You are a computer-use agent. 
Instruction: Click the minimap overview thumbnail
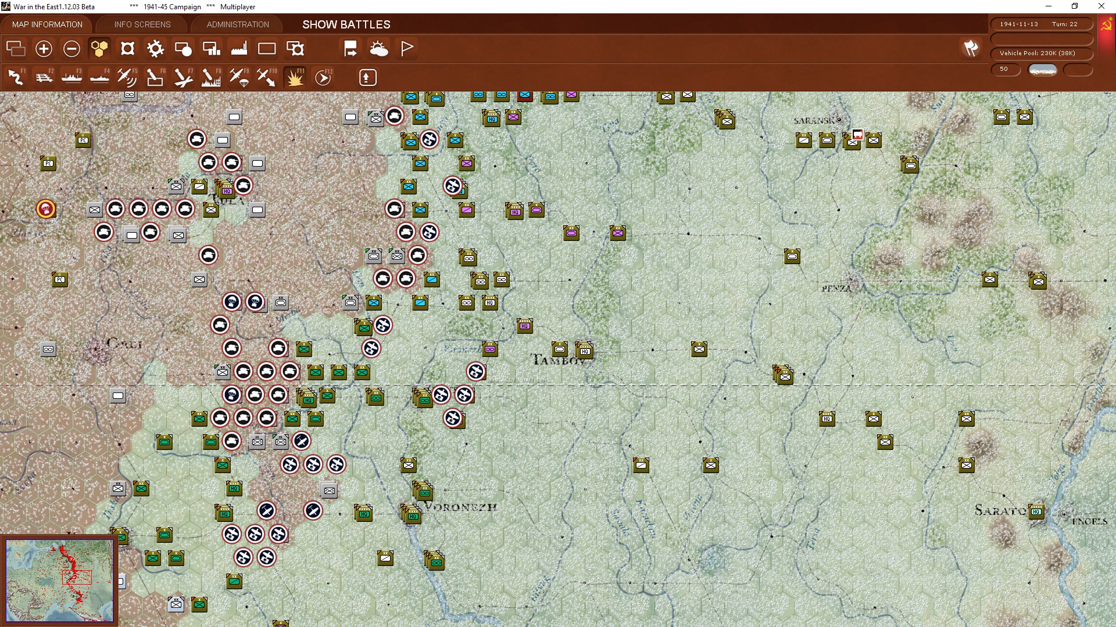59,580
